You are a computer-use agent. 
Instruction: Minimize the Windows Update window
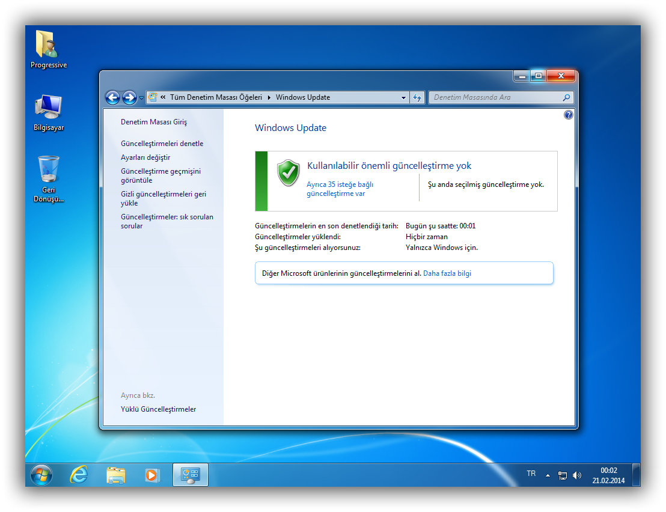click(x=522, y=76)
